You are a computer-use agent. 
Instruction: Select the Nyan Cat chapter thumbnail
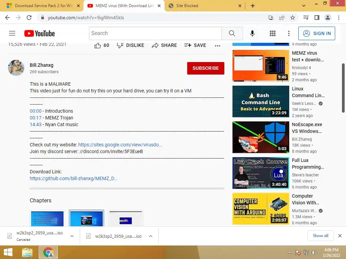click(x=126, y=219)
